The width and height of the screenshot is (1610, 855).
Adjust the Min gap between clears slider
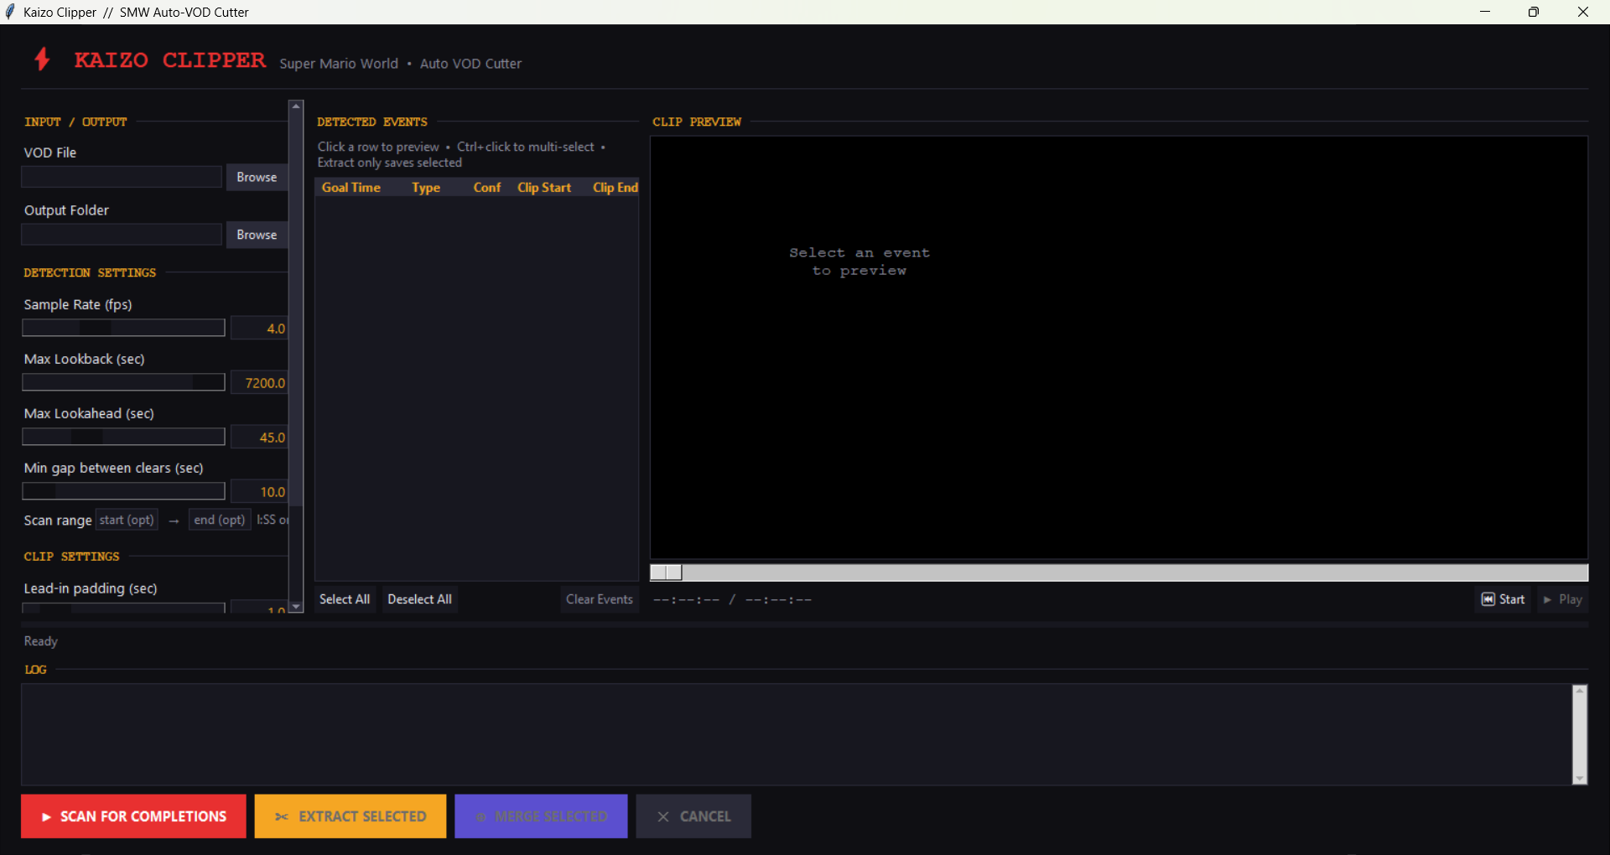pos(123,490)
